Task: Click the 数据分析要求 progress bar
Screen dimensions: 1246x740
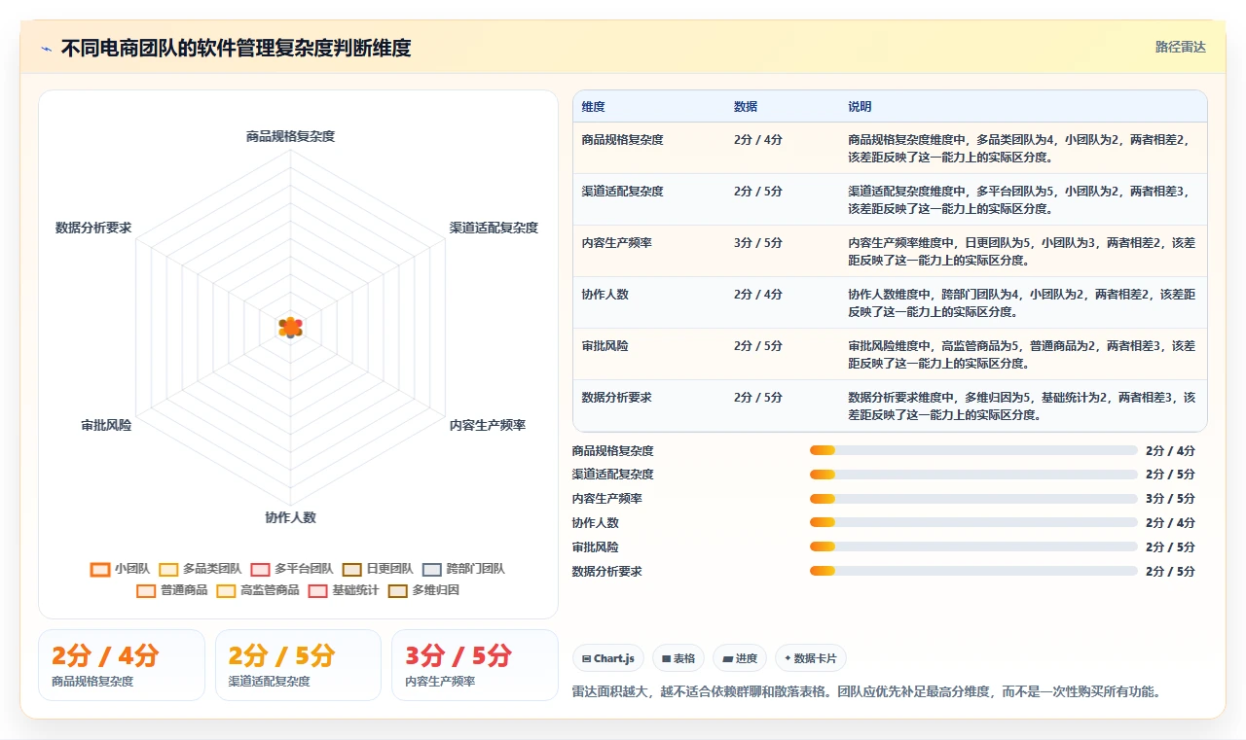Action: click(973, 571)
